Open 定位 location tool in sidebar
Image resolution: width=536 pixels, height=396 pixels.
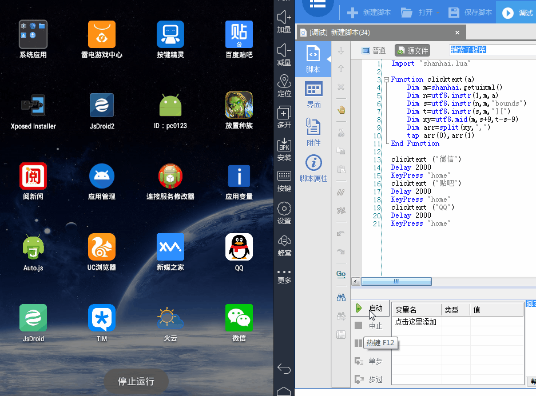(284, 86)
